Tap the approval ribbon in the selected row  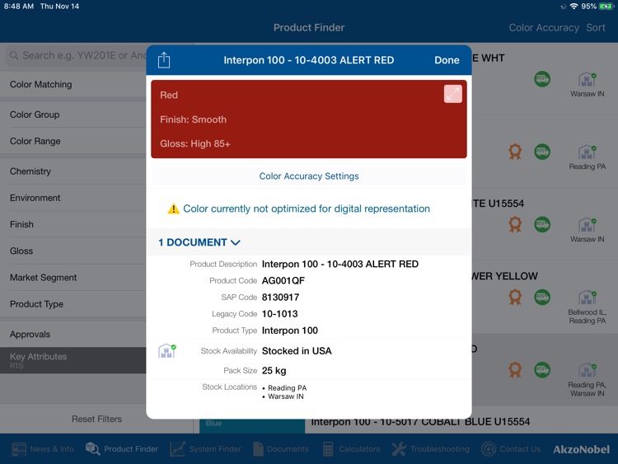pos(515,370)
